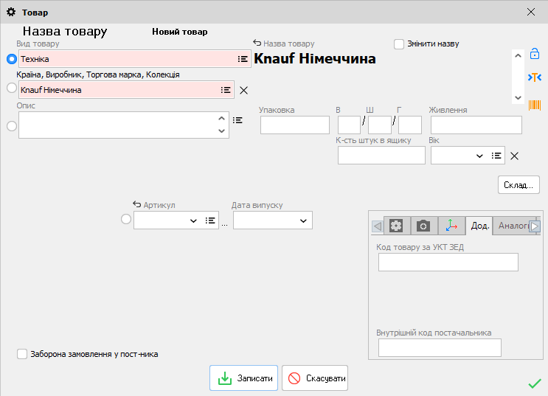Click the blue lock icon
Viewport: 548px width, 396px height.
[535, 54]
